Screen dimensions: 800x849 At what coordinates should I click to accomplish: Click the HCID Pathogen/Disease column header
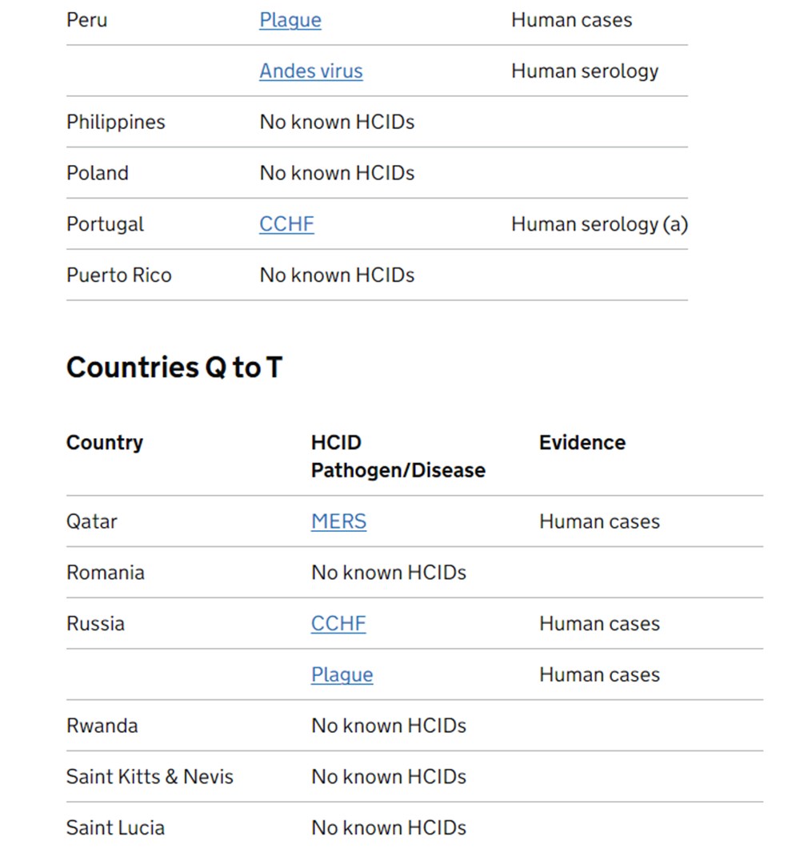pyautogui.click(x=398, y=457)
